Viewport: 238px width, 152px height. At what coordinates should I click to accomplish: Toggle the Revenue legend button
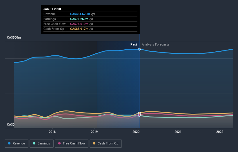(x=17, y=144)
